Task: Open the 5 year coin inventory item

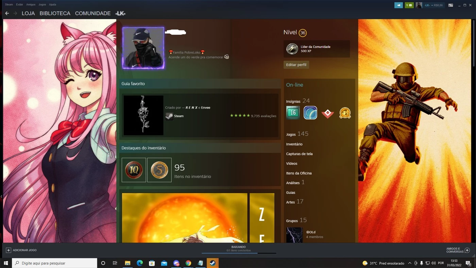Action: [159, 170]
